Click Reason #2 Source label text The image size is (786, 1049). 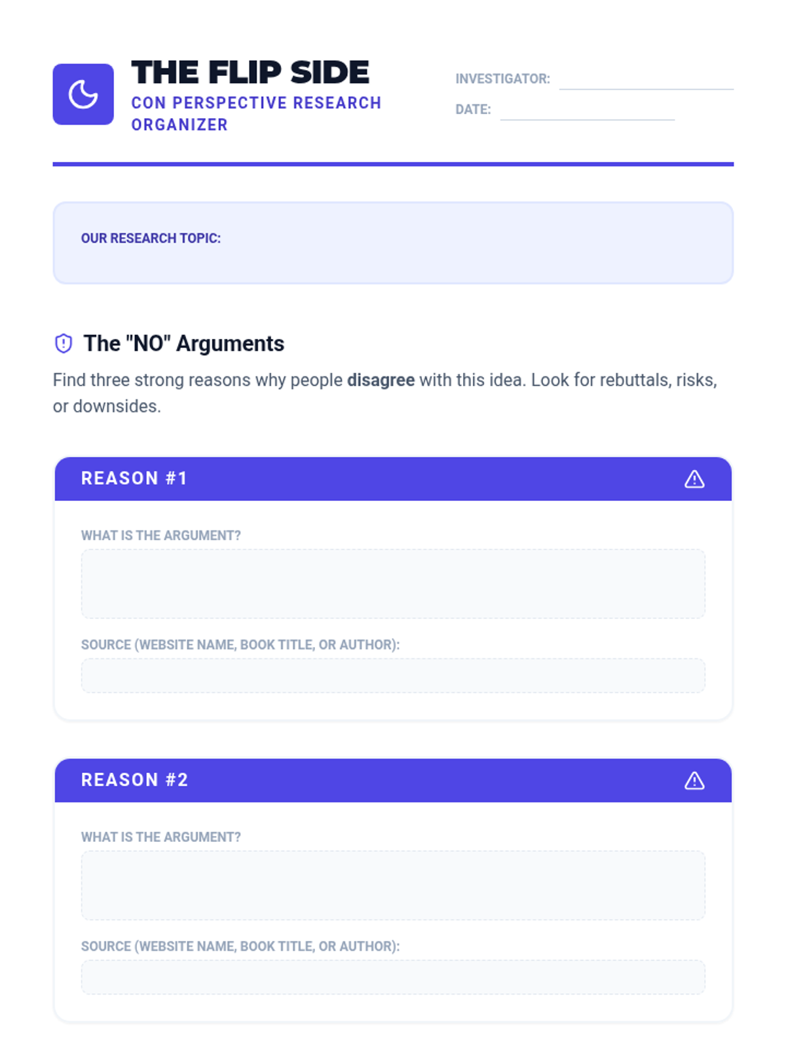(x=240, y=947)
